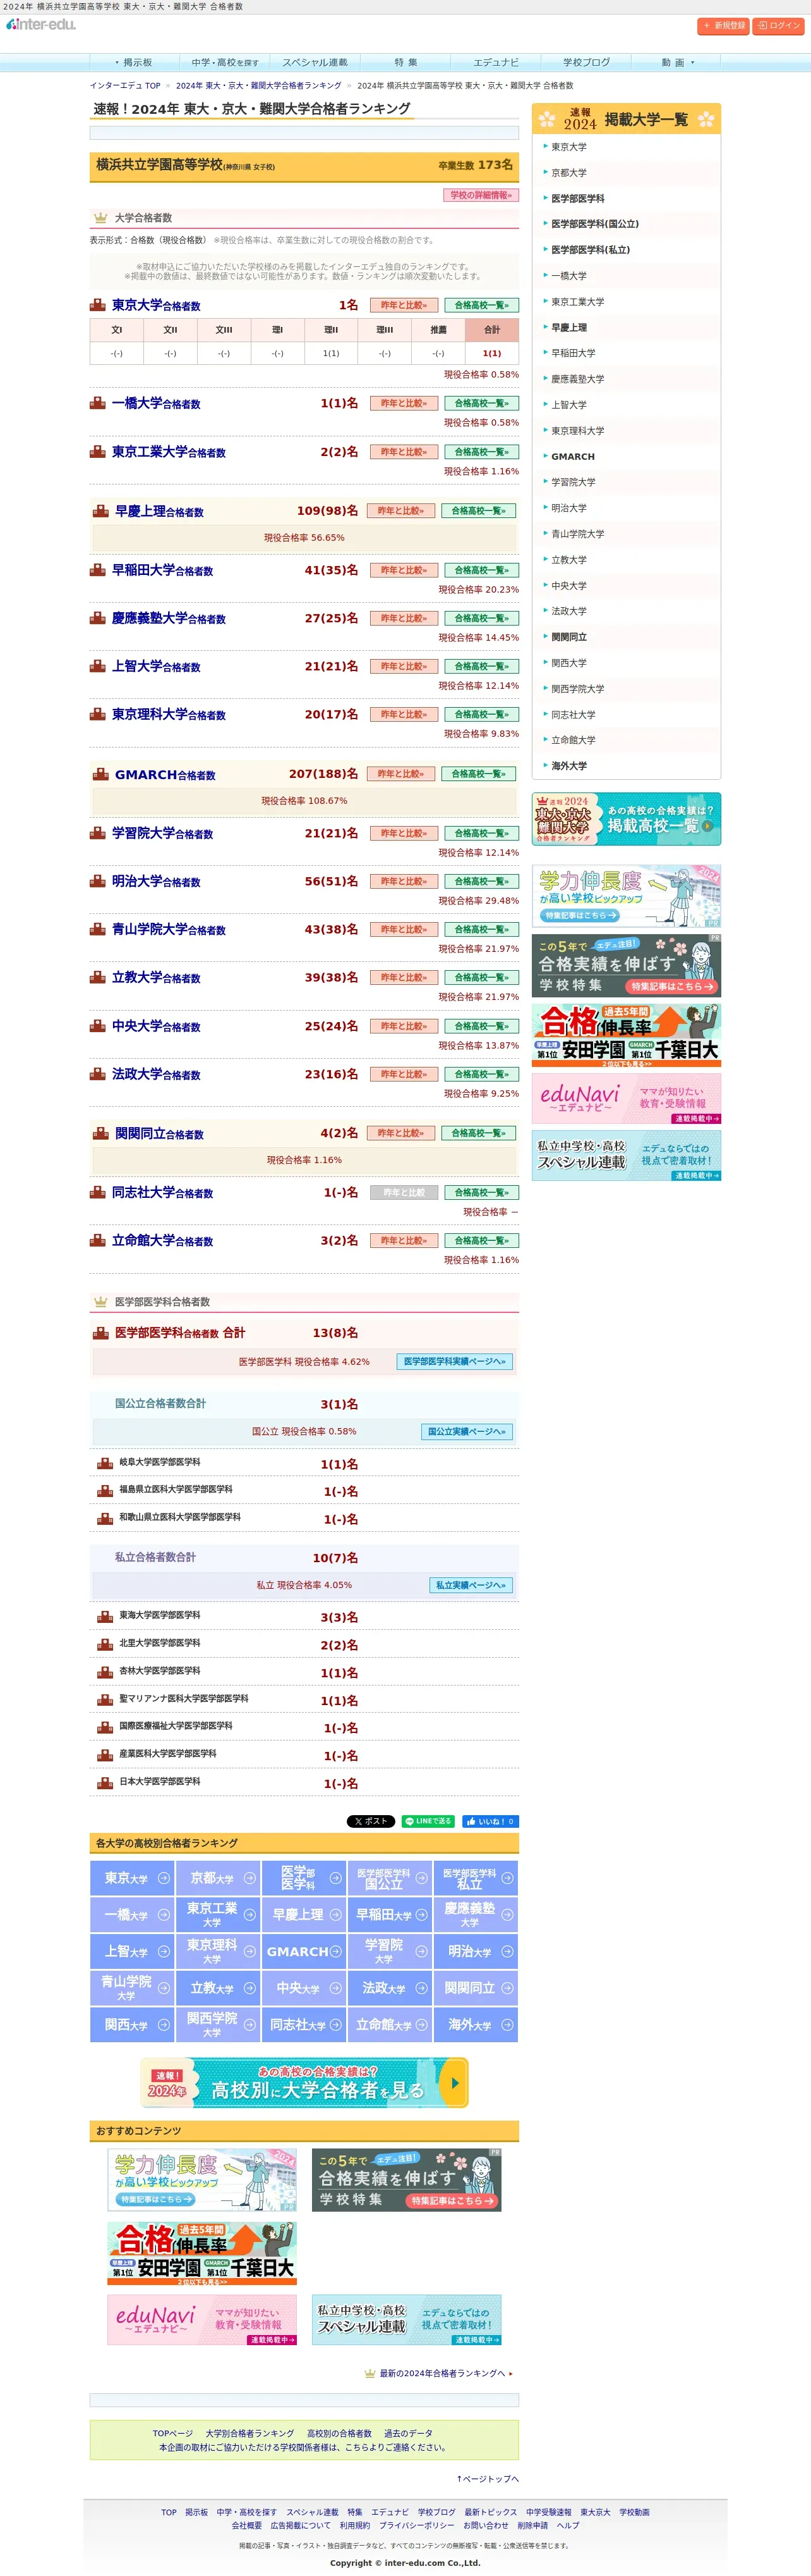
Task: Click 掲載高校一覧 banner in sidebar
Action: coord(626,819)
